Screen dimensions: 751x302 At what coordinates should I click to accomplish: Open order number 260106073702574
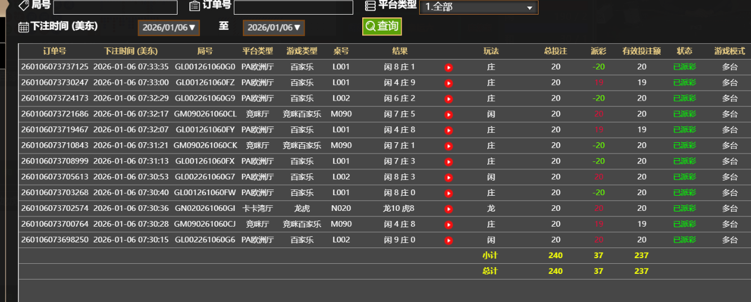[x=55, y=209]
